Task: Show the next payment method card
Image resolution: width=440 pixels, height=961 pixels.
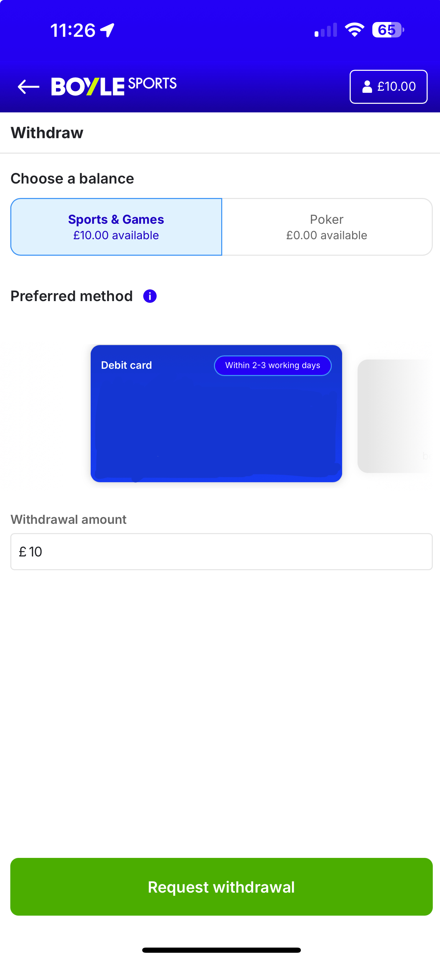Action: click(x=395, y=416)
